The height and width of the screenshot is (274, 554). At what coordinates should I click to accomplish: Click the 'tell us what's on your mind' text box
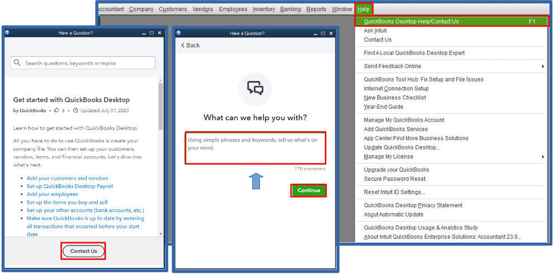pos(255,148)
